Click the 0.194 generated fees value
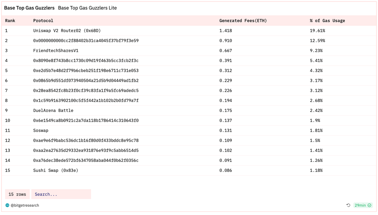The height and width of the screenshot is (215, 378). point(226,101)
